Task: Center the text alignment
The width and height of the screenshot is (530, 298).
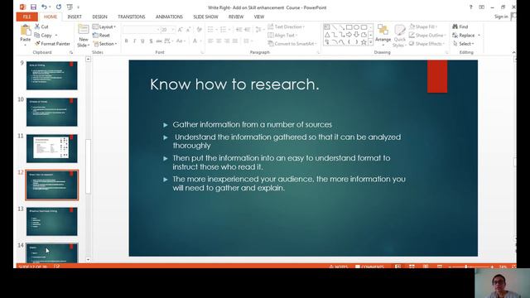Action: coord(219,41)
